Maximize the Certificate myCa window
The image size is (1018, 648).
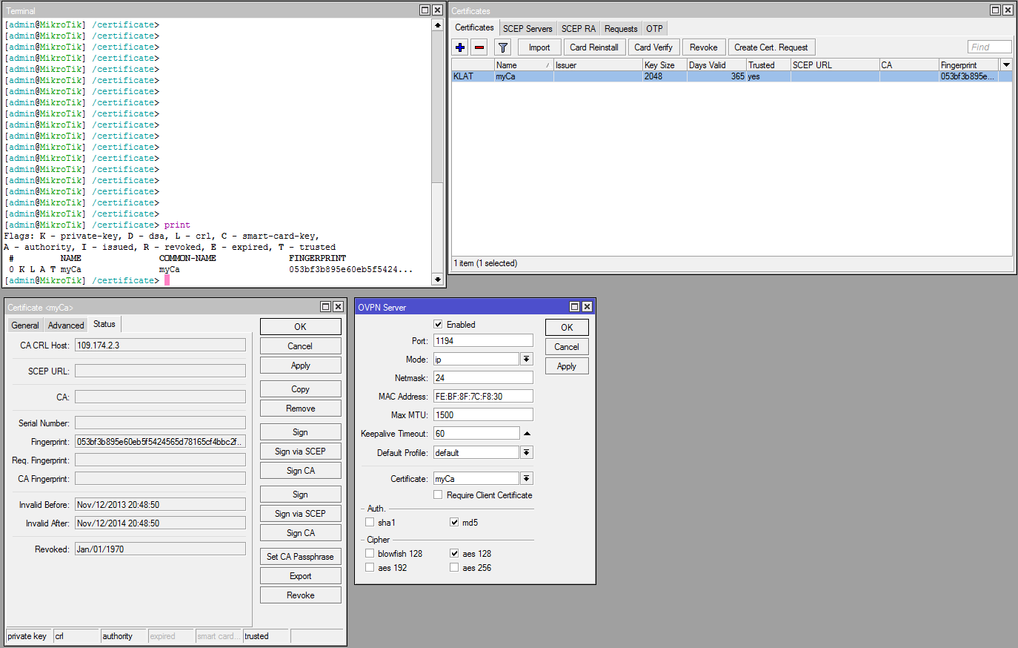[325, 307]
